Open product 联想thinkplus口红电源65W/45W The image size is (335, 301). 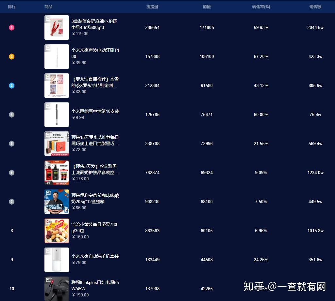(95, 285)
